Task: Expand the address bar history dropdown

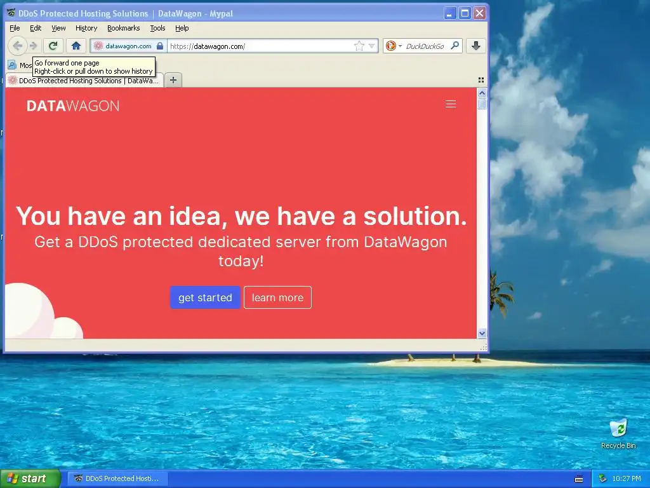Action: (371, 46)
